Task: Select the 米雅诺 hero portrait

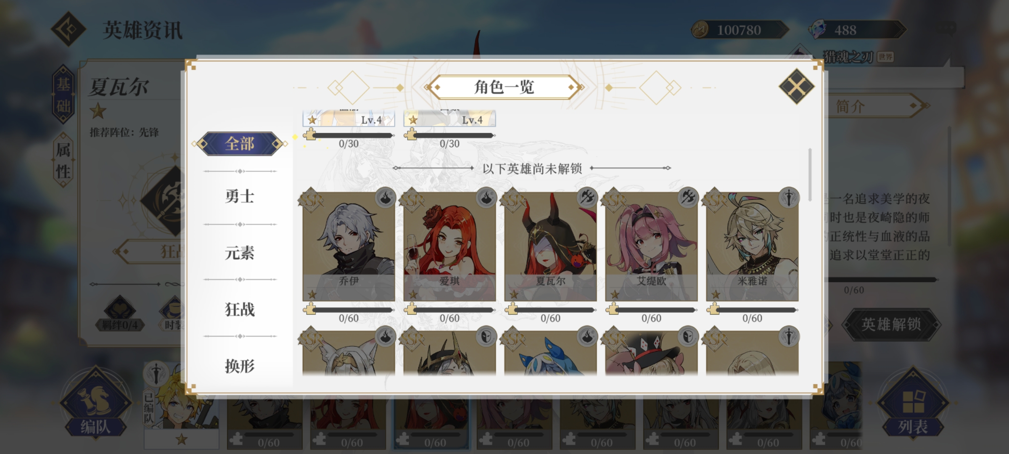Action: 752,246
